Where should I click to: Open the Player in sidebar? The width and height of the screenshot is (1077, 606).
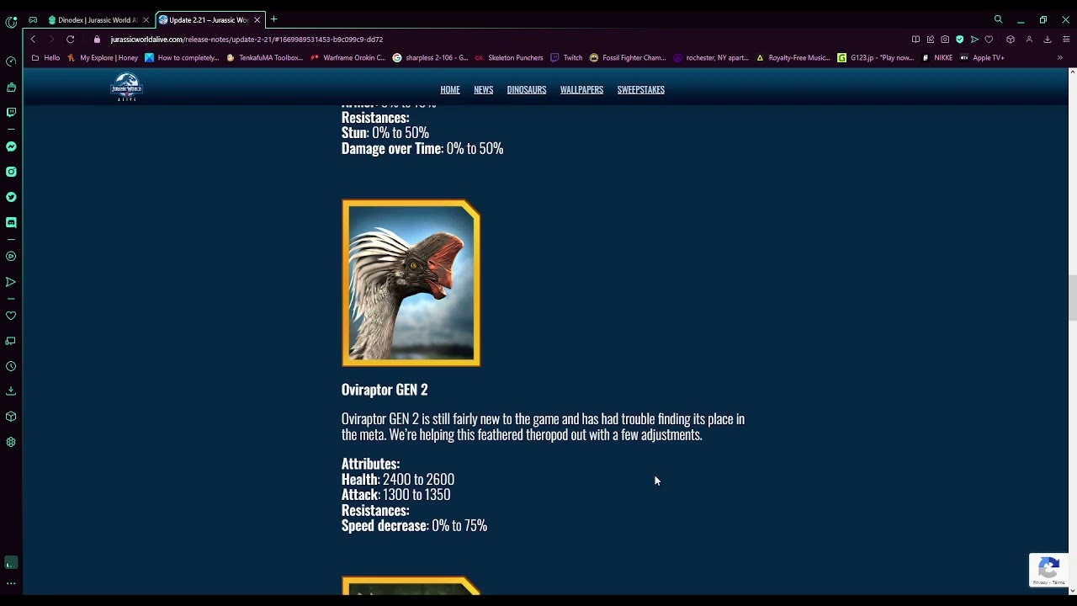11,256
